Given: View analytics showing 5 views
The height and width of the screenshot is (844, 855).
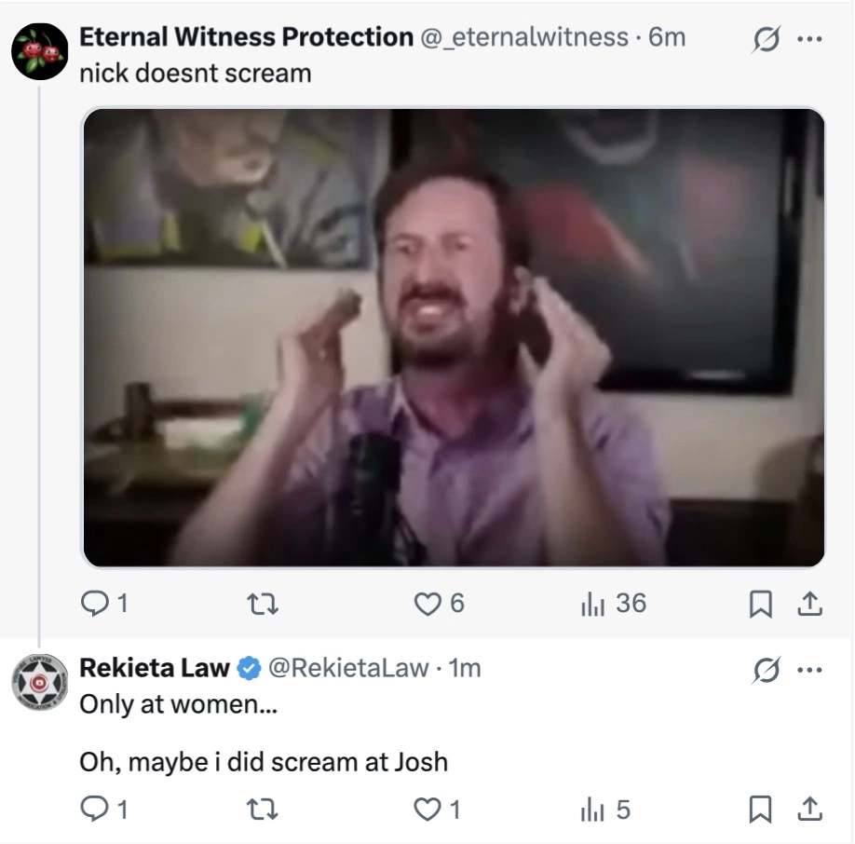Looking at the screenshot, I should 605,810.
